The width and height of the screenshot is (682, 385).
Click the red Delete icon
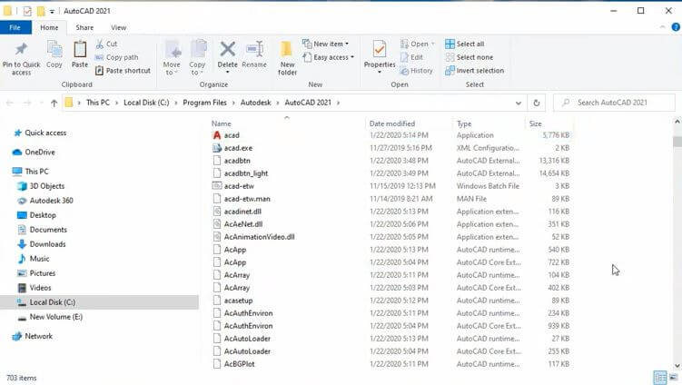tap(227, 49)
